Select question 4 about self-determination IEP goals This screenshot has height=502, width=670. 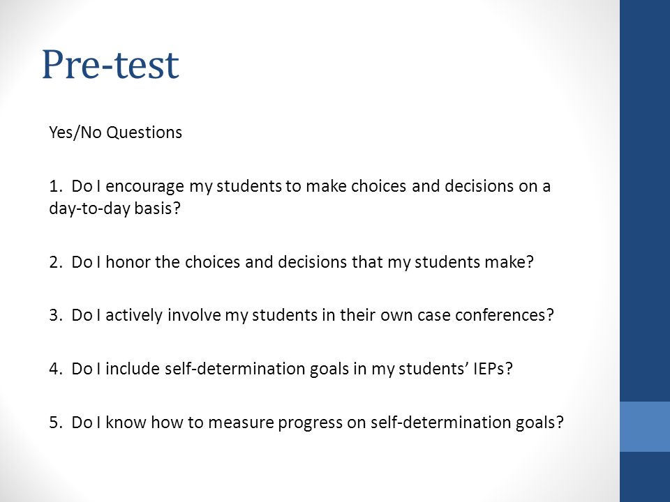coord(281,368)
